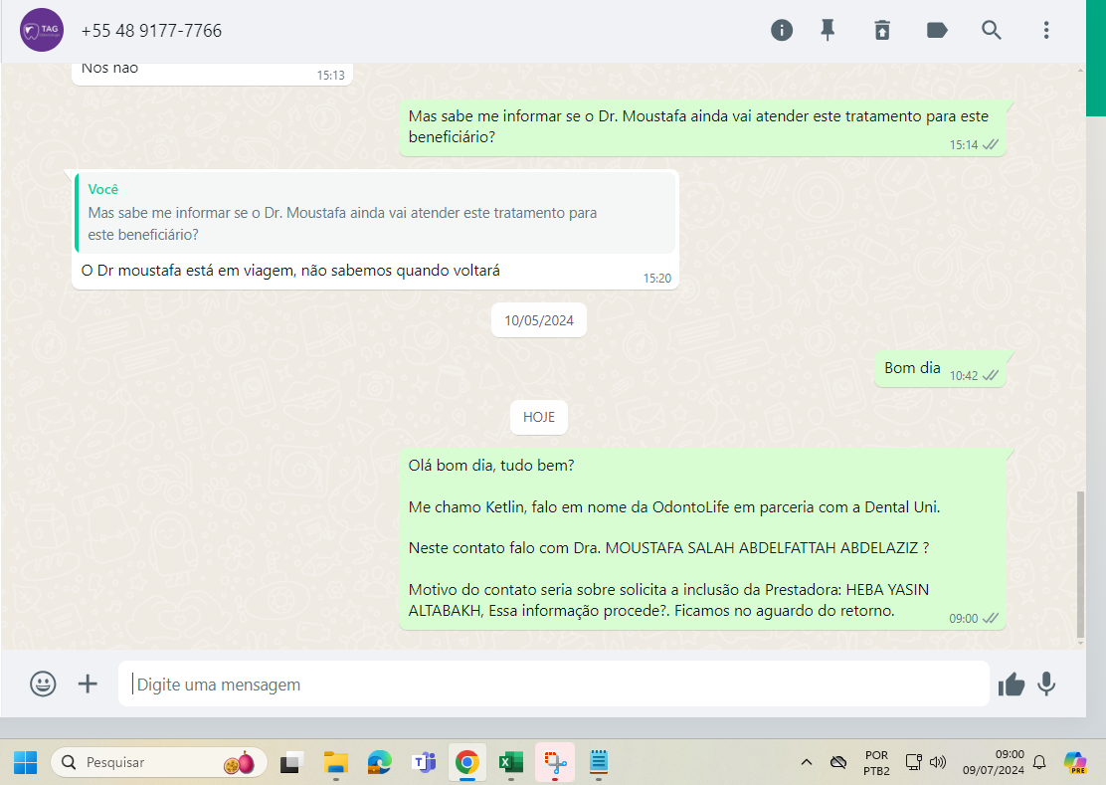1106x785 pixels.
Task: Pin this conversation with the pin icon
Action: (x=829, y=30)
